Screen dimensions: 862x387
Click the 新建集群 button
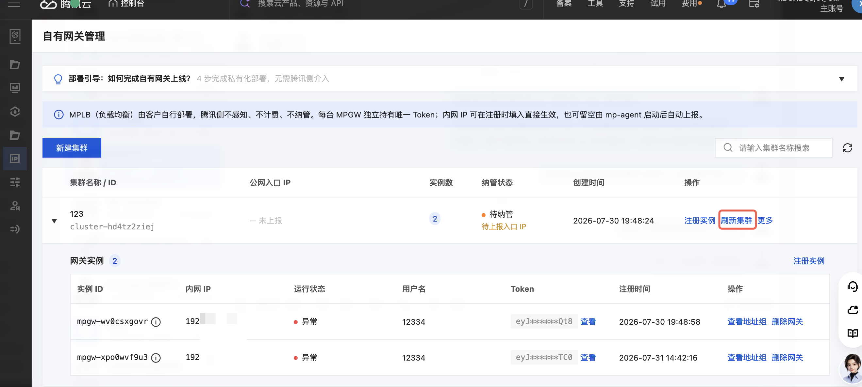click(72, 148)
